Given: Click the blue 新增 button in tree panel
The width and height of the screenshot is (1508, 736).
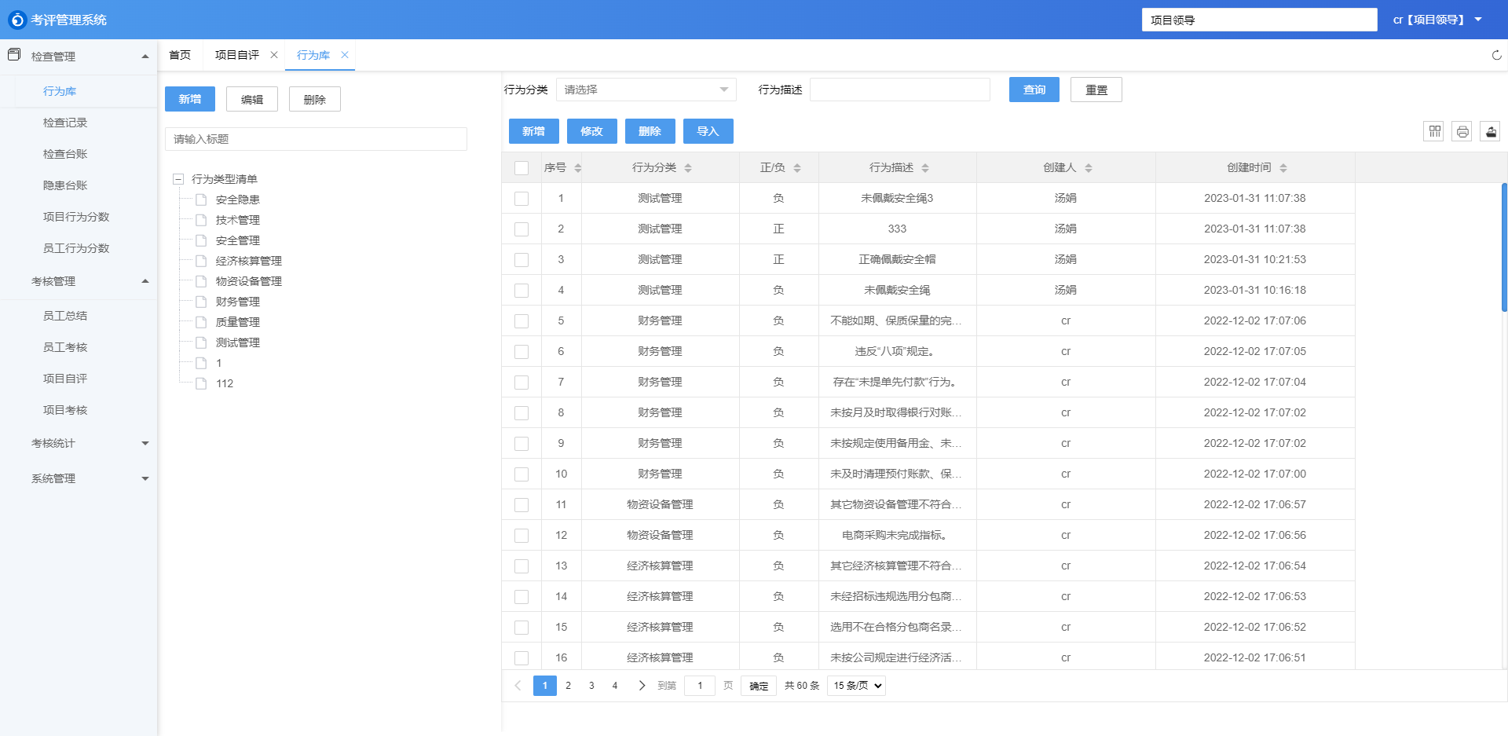Looking at the screenshot, I should tap(190, 99).
